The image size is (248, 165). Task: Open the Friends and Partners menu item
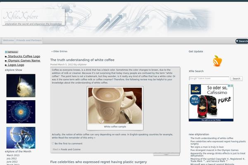click(29, 40)
